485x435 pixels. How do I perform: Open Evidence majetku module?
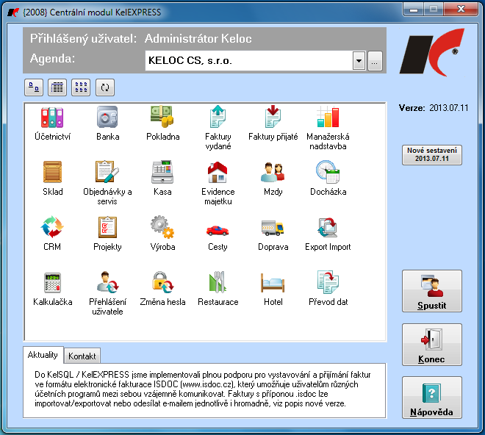[218, 182]
